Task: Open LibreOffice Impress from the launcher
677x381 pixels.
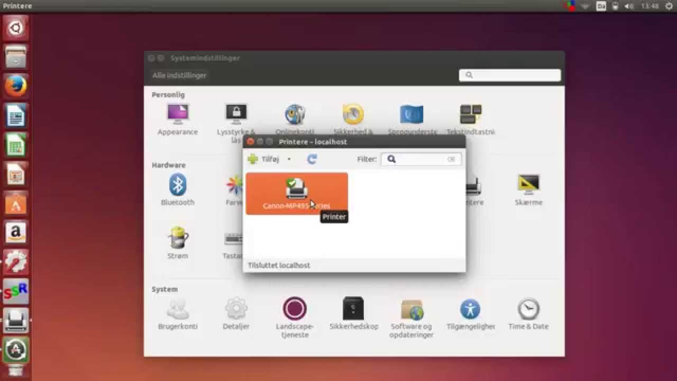Action: [x=16, y=174]
